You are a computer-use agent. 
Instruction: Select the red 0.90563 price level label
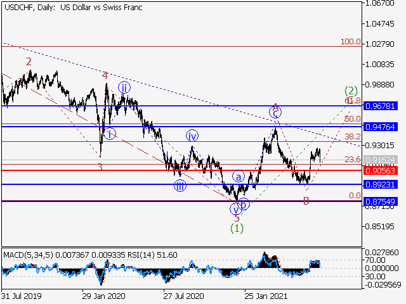[x=381, y=170]
